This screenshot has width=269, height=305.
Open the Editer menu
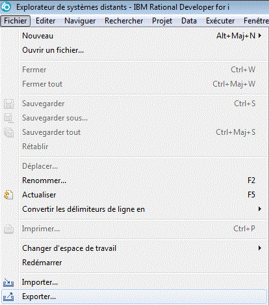pyautogui.click(x=45, y=21)
